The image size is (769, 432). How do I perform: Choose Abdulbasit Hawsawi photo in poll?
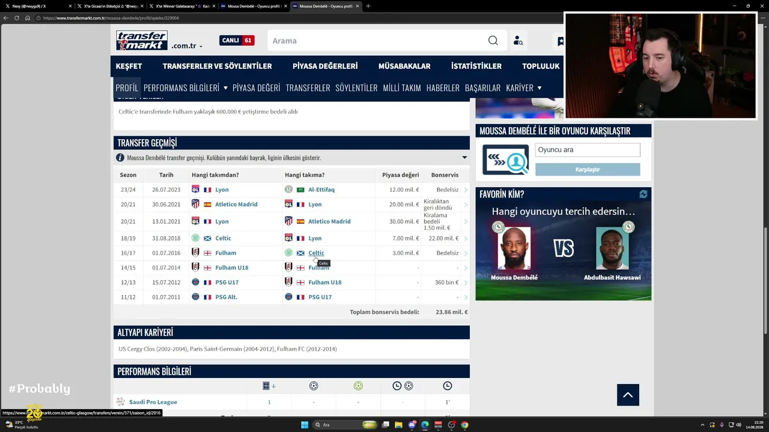[x=612, y=248]
